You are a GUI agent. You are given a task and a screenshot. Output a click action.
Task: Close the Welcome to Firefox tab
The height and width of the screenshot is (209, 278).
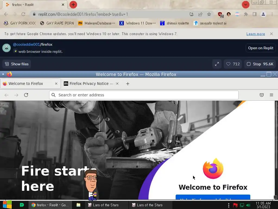coord(56,84)
